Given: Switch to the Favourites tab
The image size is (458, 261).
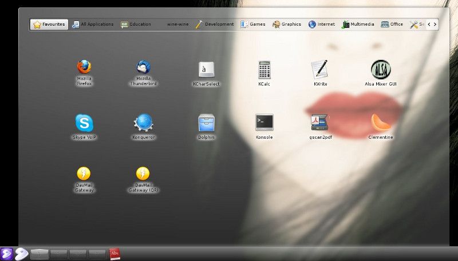Looking at the screenshot, I should [x=49, y=25].
